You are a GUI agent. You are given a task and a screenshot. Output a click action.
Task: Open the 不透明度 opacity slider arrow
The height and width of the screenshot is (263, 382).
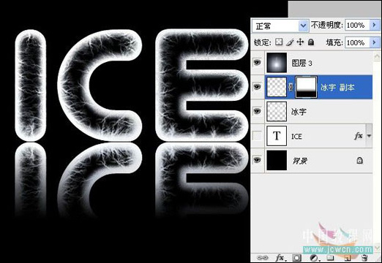(x=374, y=25)
